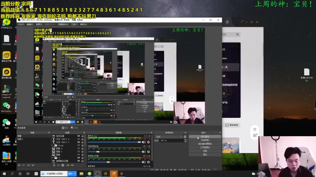Open gear settings for second mixer channel
The image size is (316, 177).
[x=149, y=152]
